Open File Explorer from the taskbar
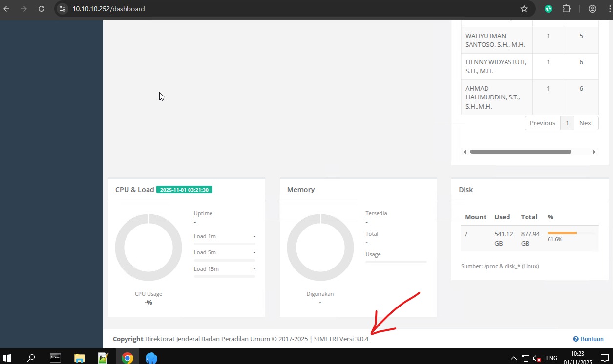This screenshot has height=364, width=613. pos(79,358)
